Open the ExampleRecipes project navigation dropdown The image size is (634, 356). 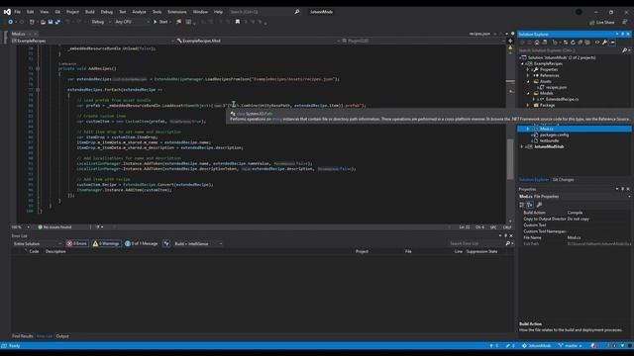point(93,41)
